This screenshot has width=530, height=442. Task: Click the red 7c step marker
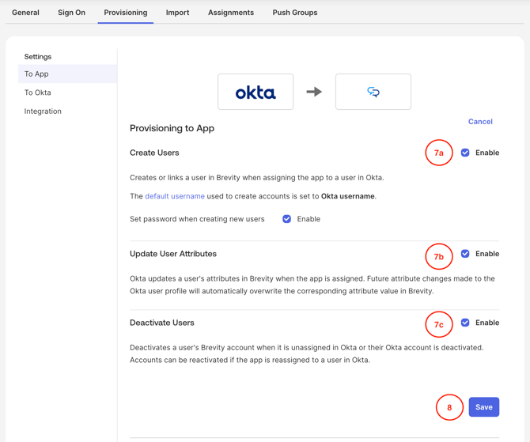click(438, 324)
